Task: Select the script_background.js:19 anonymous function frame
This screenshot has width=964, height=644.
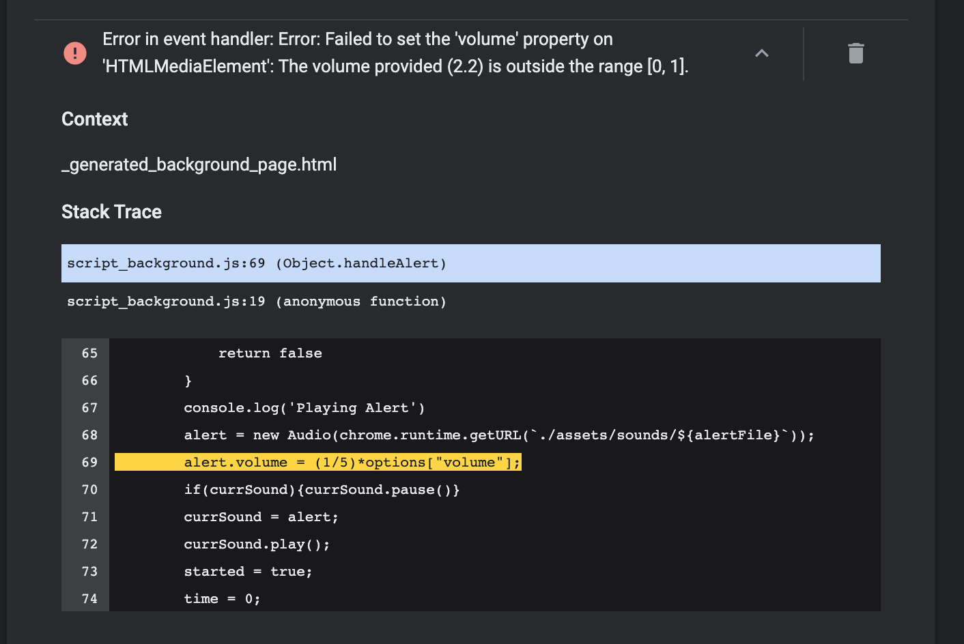Action: [471, 302]
